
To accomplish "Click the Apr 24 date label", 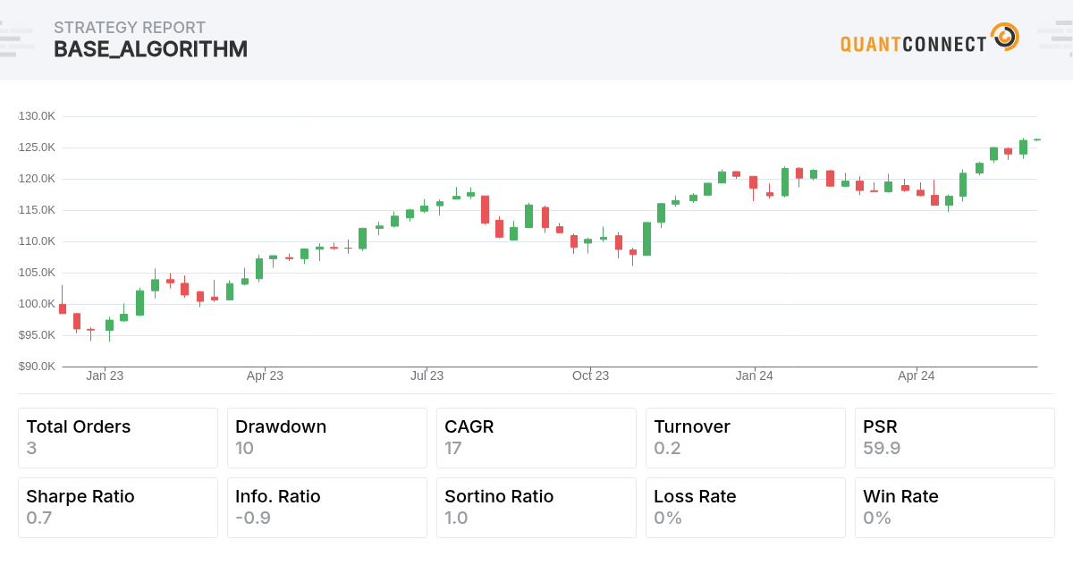I will click(917, 376).
